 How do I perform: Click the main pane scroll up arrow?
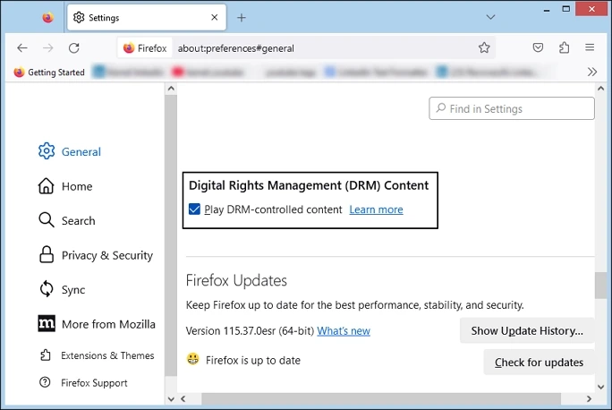pos(600,89)
